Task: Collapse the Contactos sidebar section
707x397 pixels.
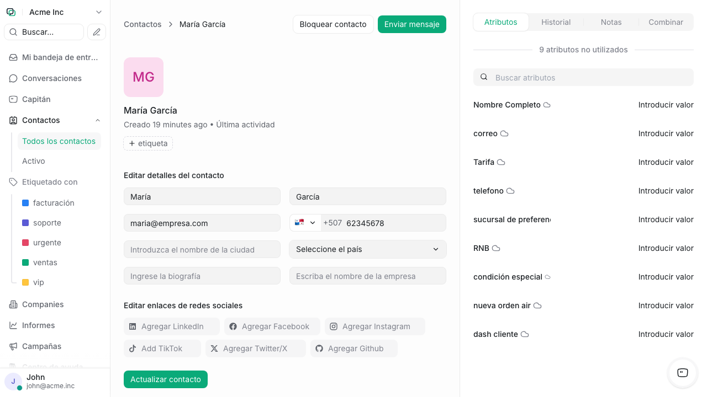Action: [98, 120]
